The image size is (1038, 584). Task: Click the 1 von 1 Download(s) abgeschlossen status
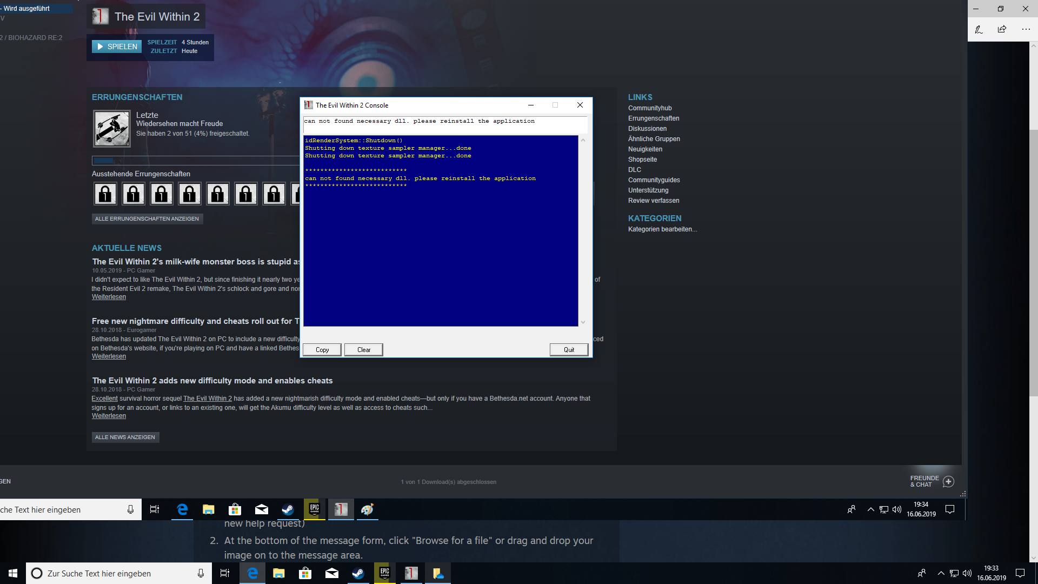(x=448, y=482)
